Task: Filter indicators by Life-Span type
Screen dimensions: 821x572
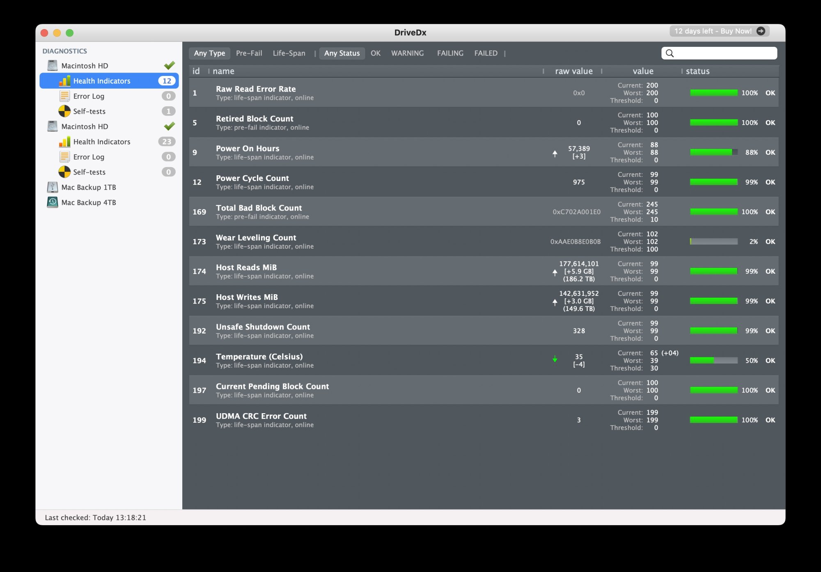Action: (x=289, y=53)
